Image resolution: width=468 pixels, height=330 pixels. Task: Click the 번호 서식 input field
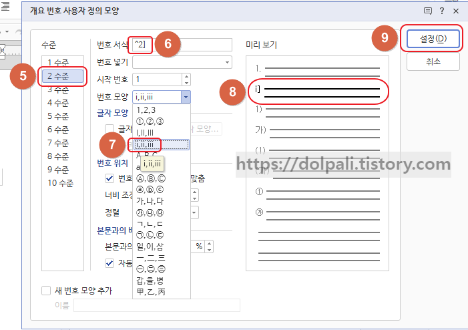(182, 45)
